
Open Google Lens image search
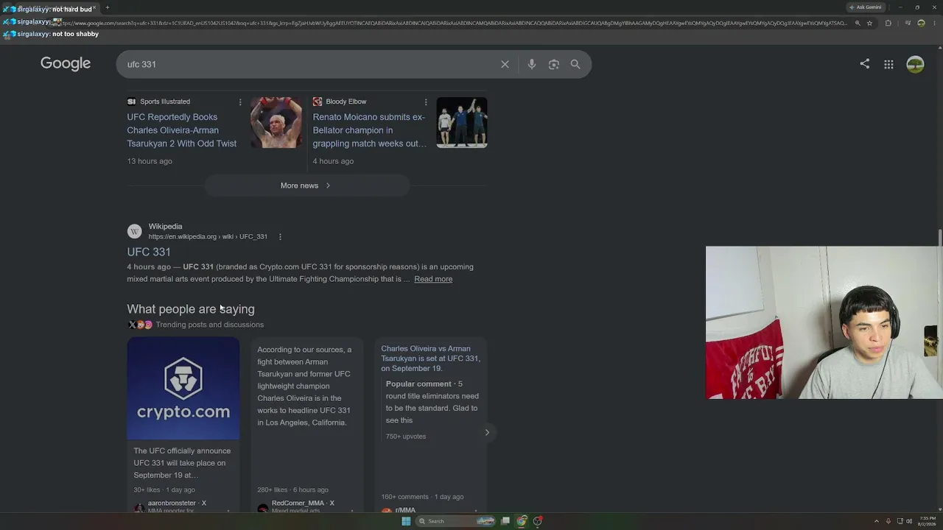[554, 64]
